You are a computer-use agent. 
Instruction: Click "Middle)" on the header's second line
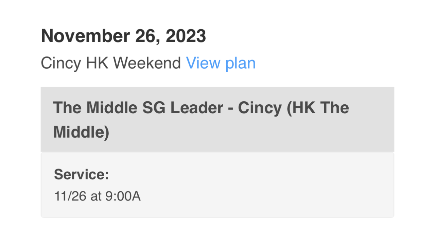81,132
